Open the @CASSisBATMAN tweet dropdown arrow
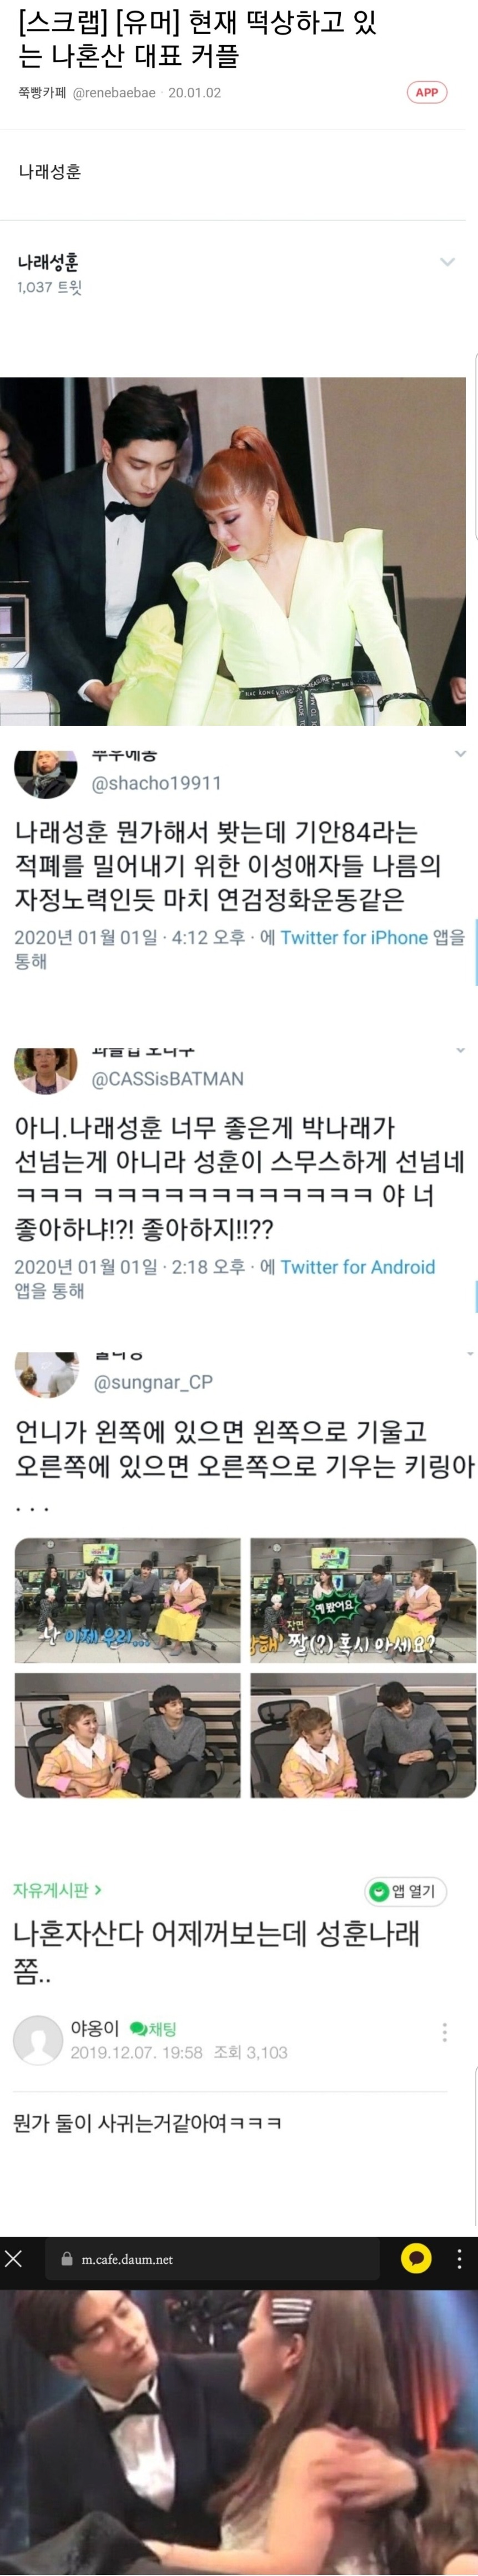 tap(460, 1050)
